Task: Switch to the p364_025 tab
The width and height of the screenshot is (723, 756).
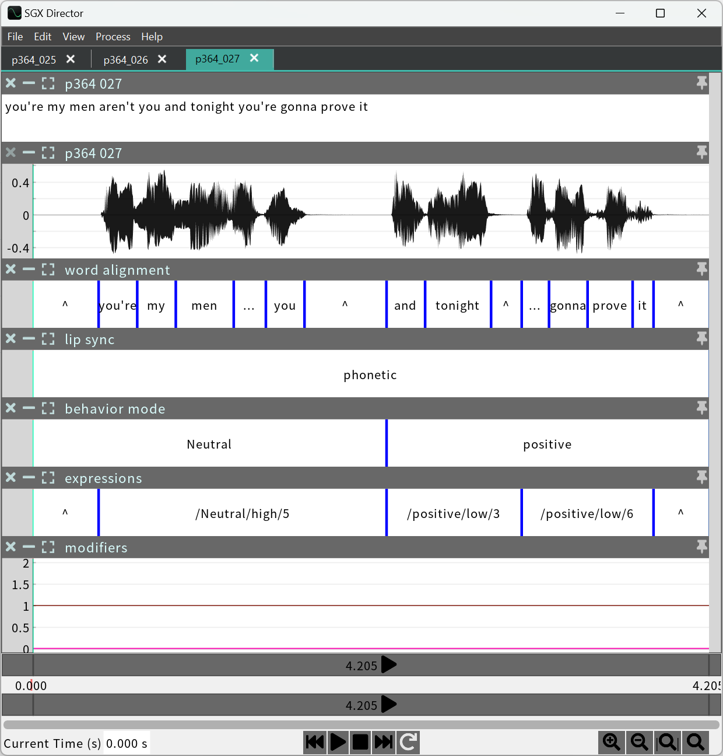Action: 34,60
